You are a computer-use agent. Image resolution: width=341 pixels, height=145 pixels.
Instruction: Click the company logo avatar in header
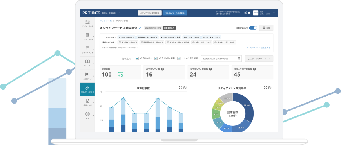[256, 13]
